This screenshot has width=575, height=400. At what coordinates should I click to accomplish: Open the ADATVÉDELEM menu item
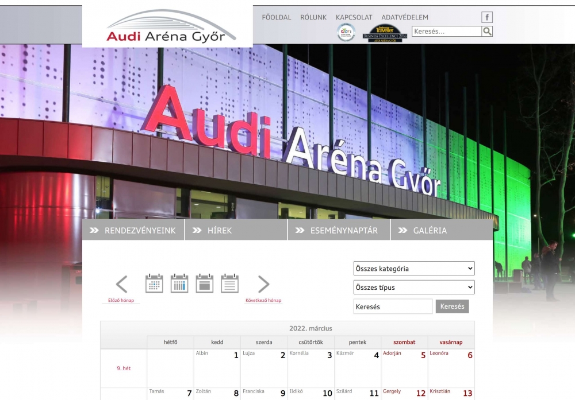coord(404,17)
